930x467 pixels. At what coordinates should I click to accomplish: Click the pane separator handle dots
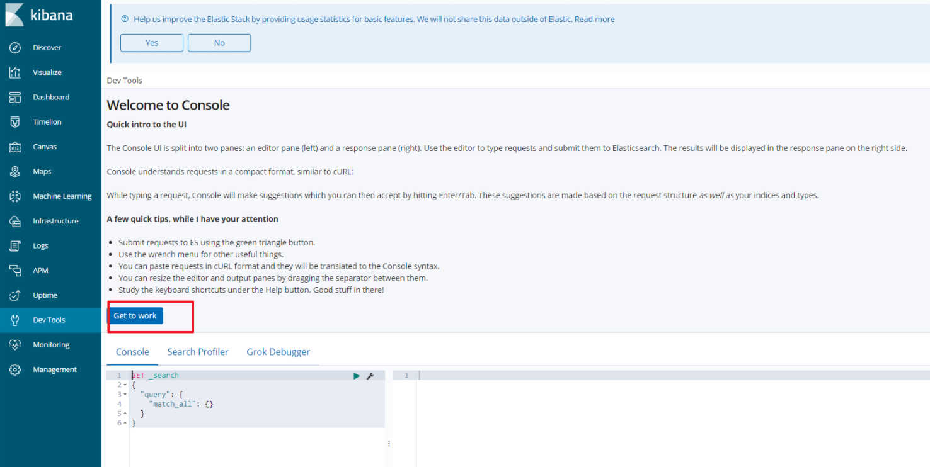pos(389,444)
